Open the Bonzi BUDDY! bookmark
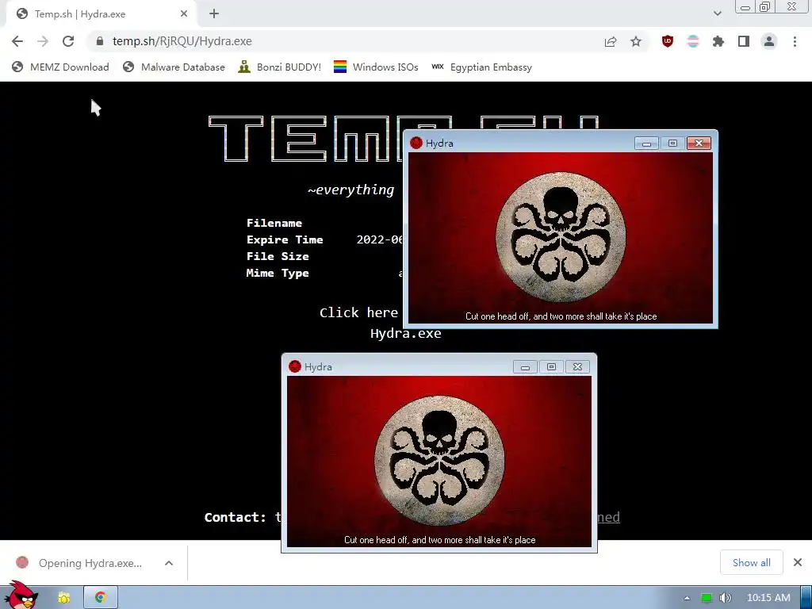812x609 pixels. tap(280, 67)
